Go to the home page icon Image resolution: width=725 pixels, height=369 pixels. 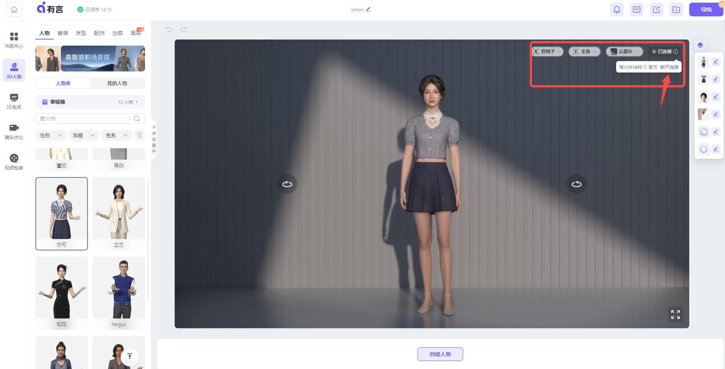(x=14, y=10)
